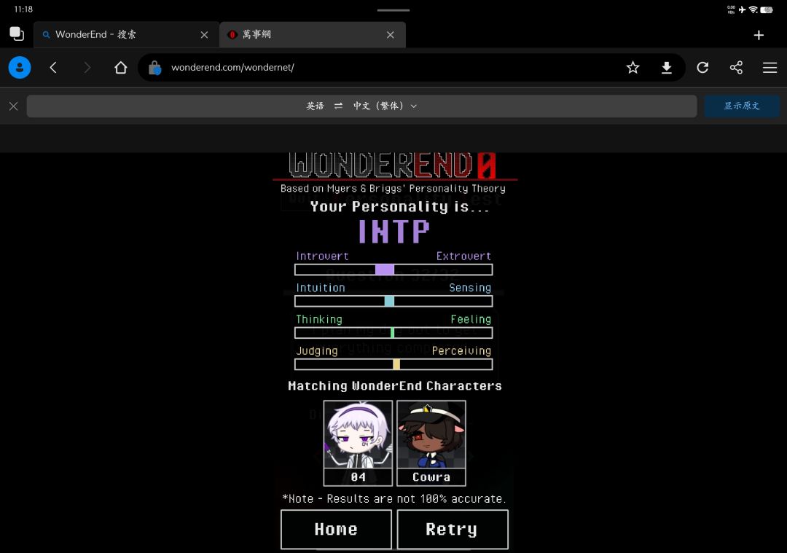Open the Cowra character card
This screenshot has height=553, width=787.
click(x=431, y=443)
